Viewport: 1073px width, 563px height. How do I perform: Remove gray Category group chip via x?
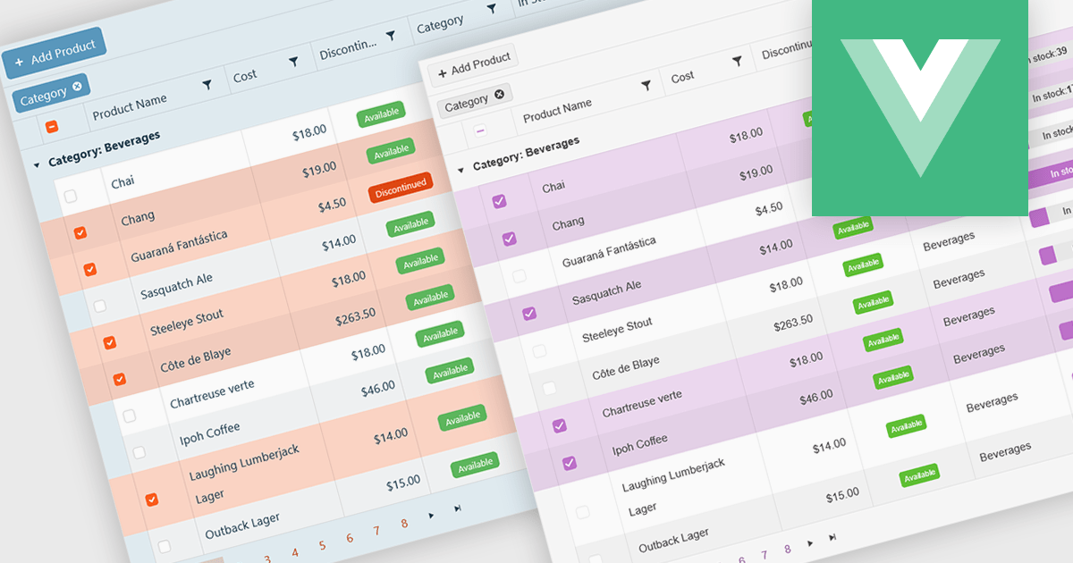(x=499, y=94)
